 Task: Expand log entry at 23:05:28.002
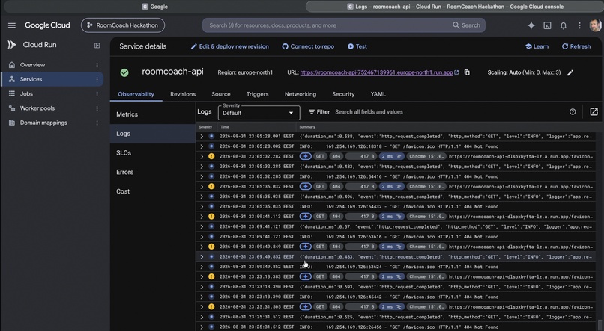(202, 146)
